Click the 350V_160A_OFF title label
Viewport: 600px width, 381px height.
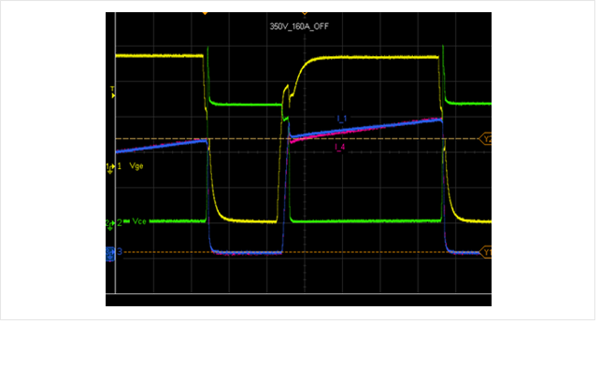pyautogui.click(x=298, y=26)
